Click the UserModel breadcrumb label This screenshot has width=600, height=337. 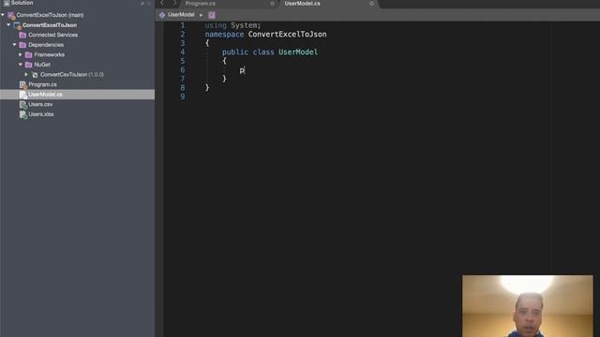pos(181,15)
